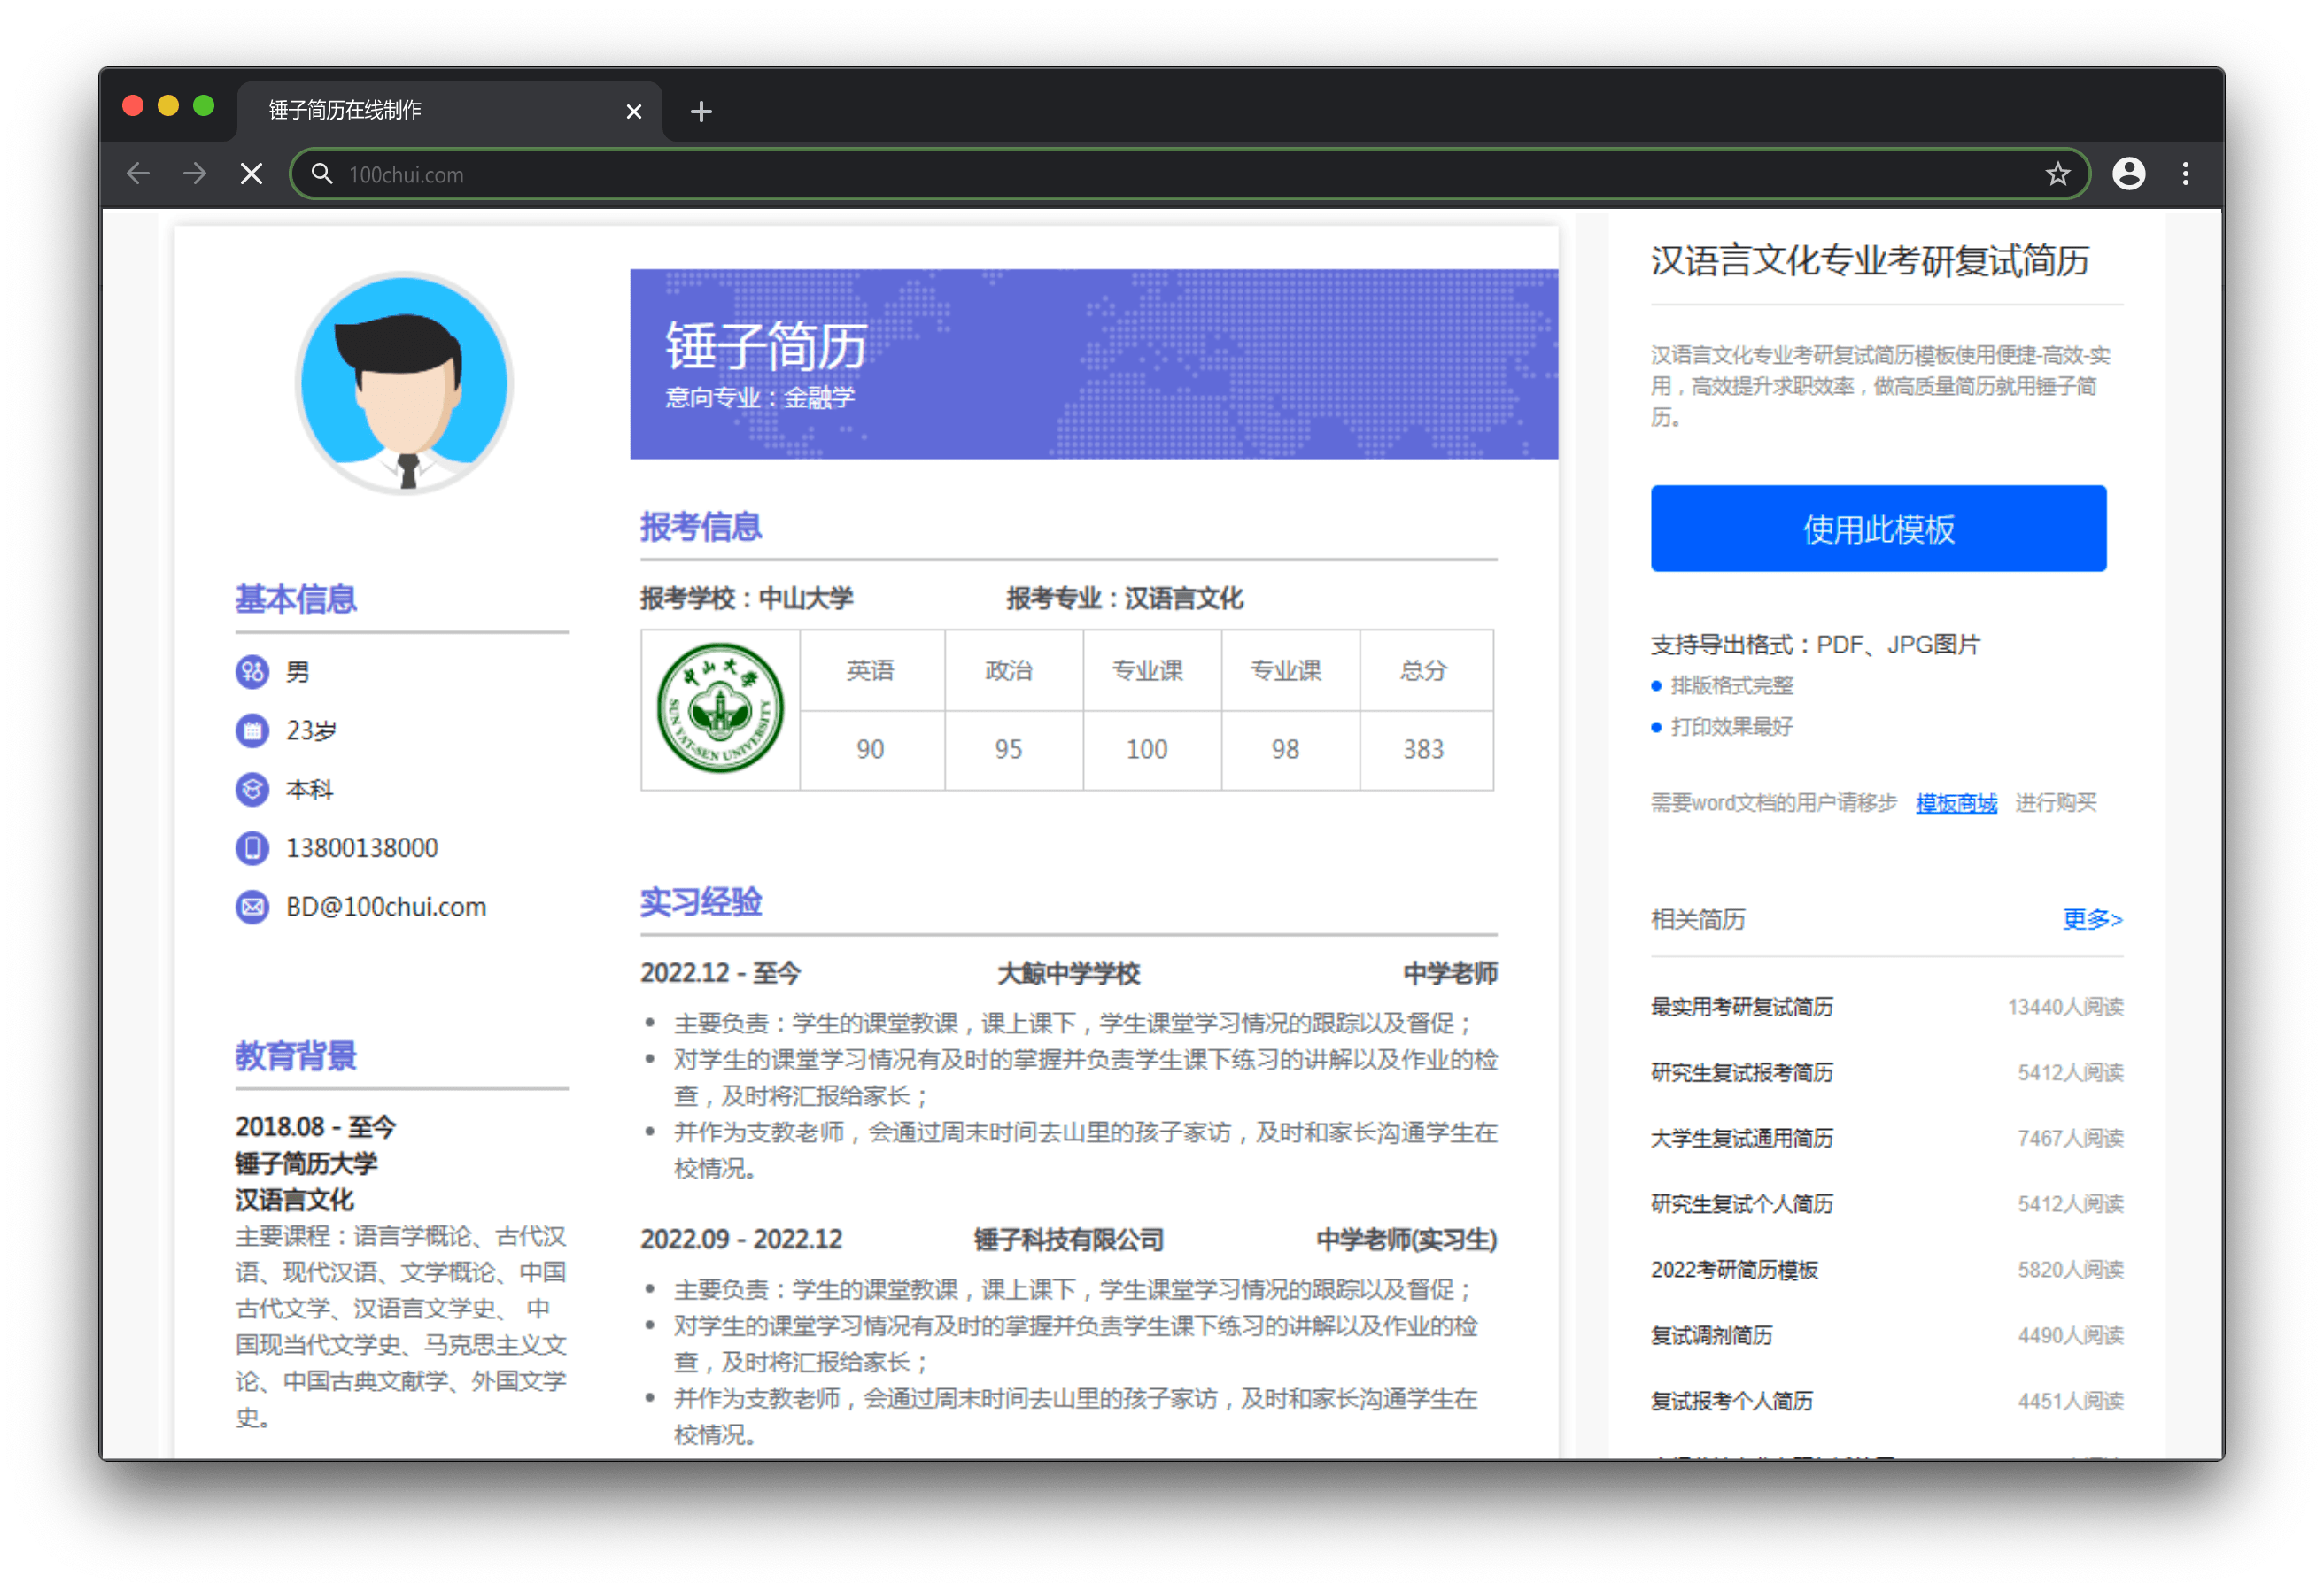Click 锤子科技有限公司 employer name
Screen dimensions: 2324x1592
[x=1068, y=1239]
